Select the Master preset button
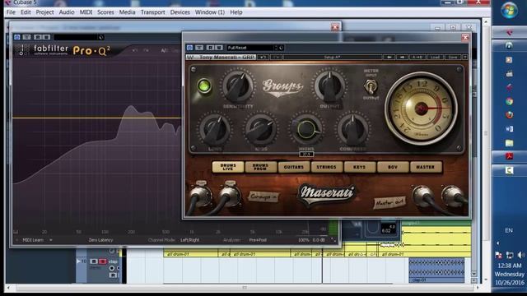This screenshot has width=527, height=296. pos(426,167)
